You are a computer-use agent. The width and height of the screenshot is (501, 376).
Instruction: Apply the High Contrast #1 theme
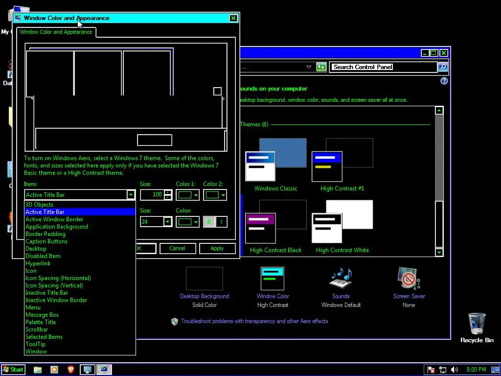coord(342,165)
